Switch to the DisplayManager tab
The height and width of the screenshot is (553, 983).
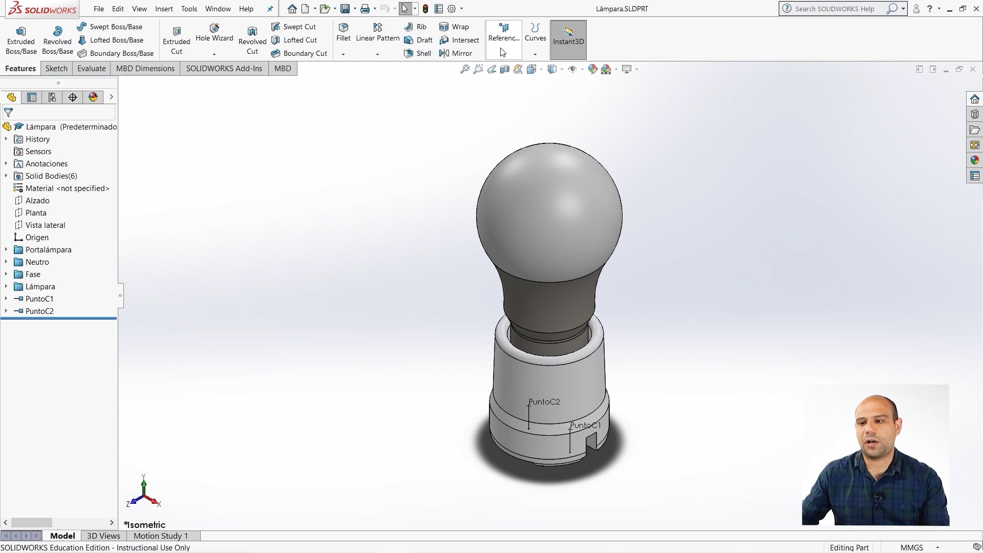click(x=93, y=97)
